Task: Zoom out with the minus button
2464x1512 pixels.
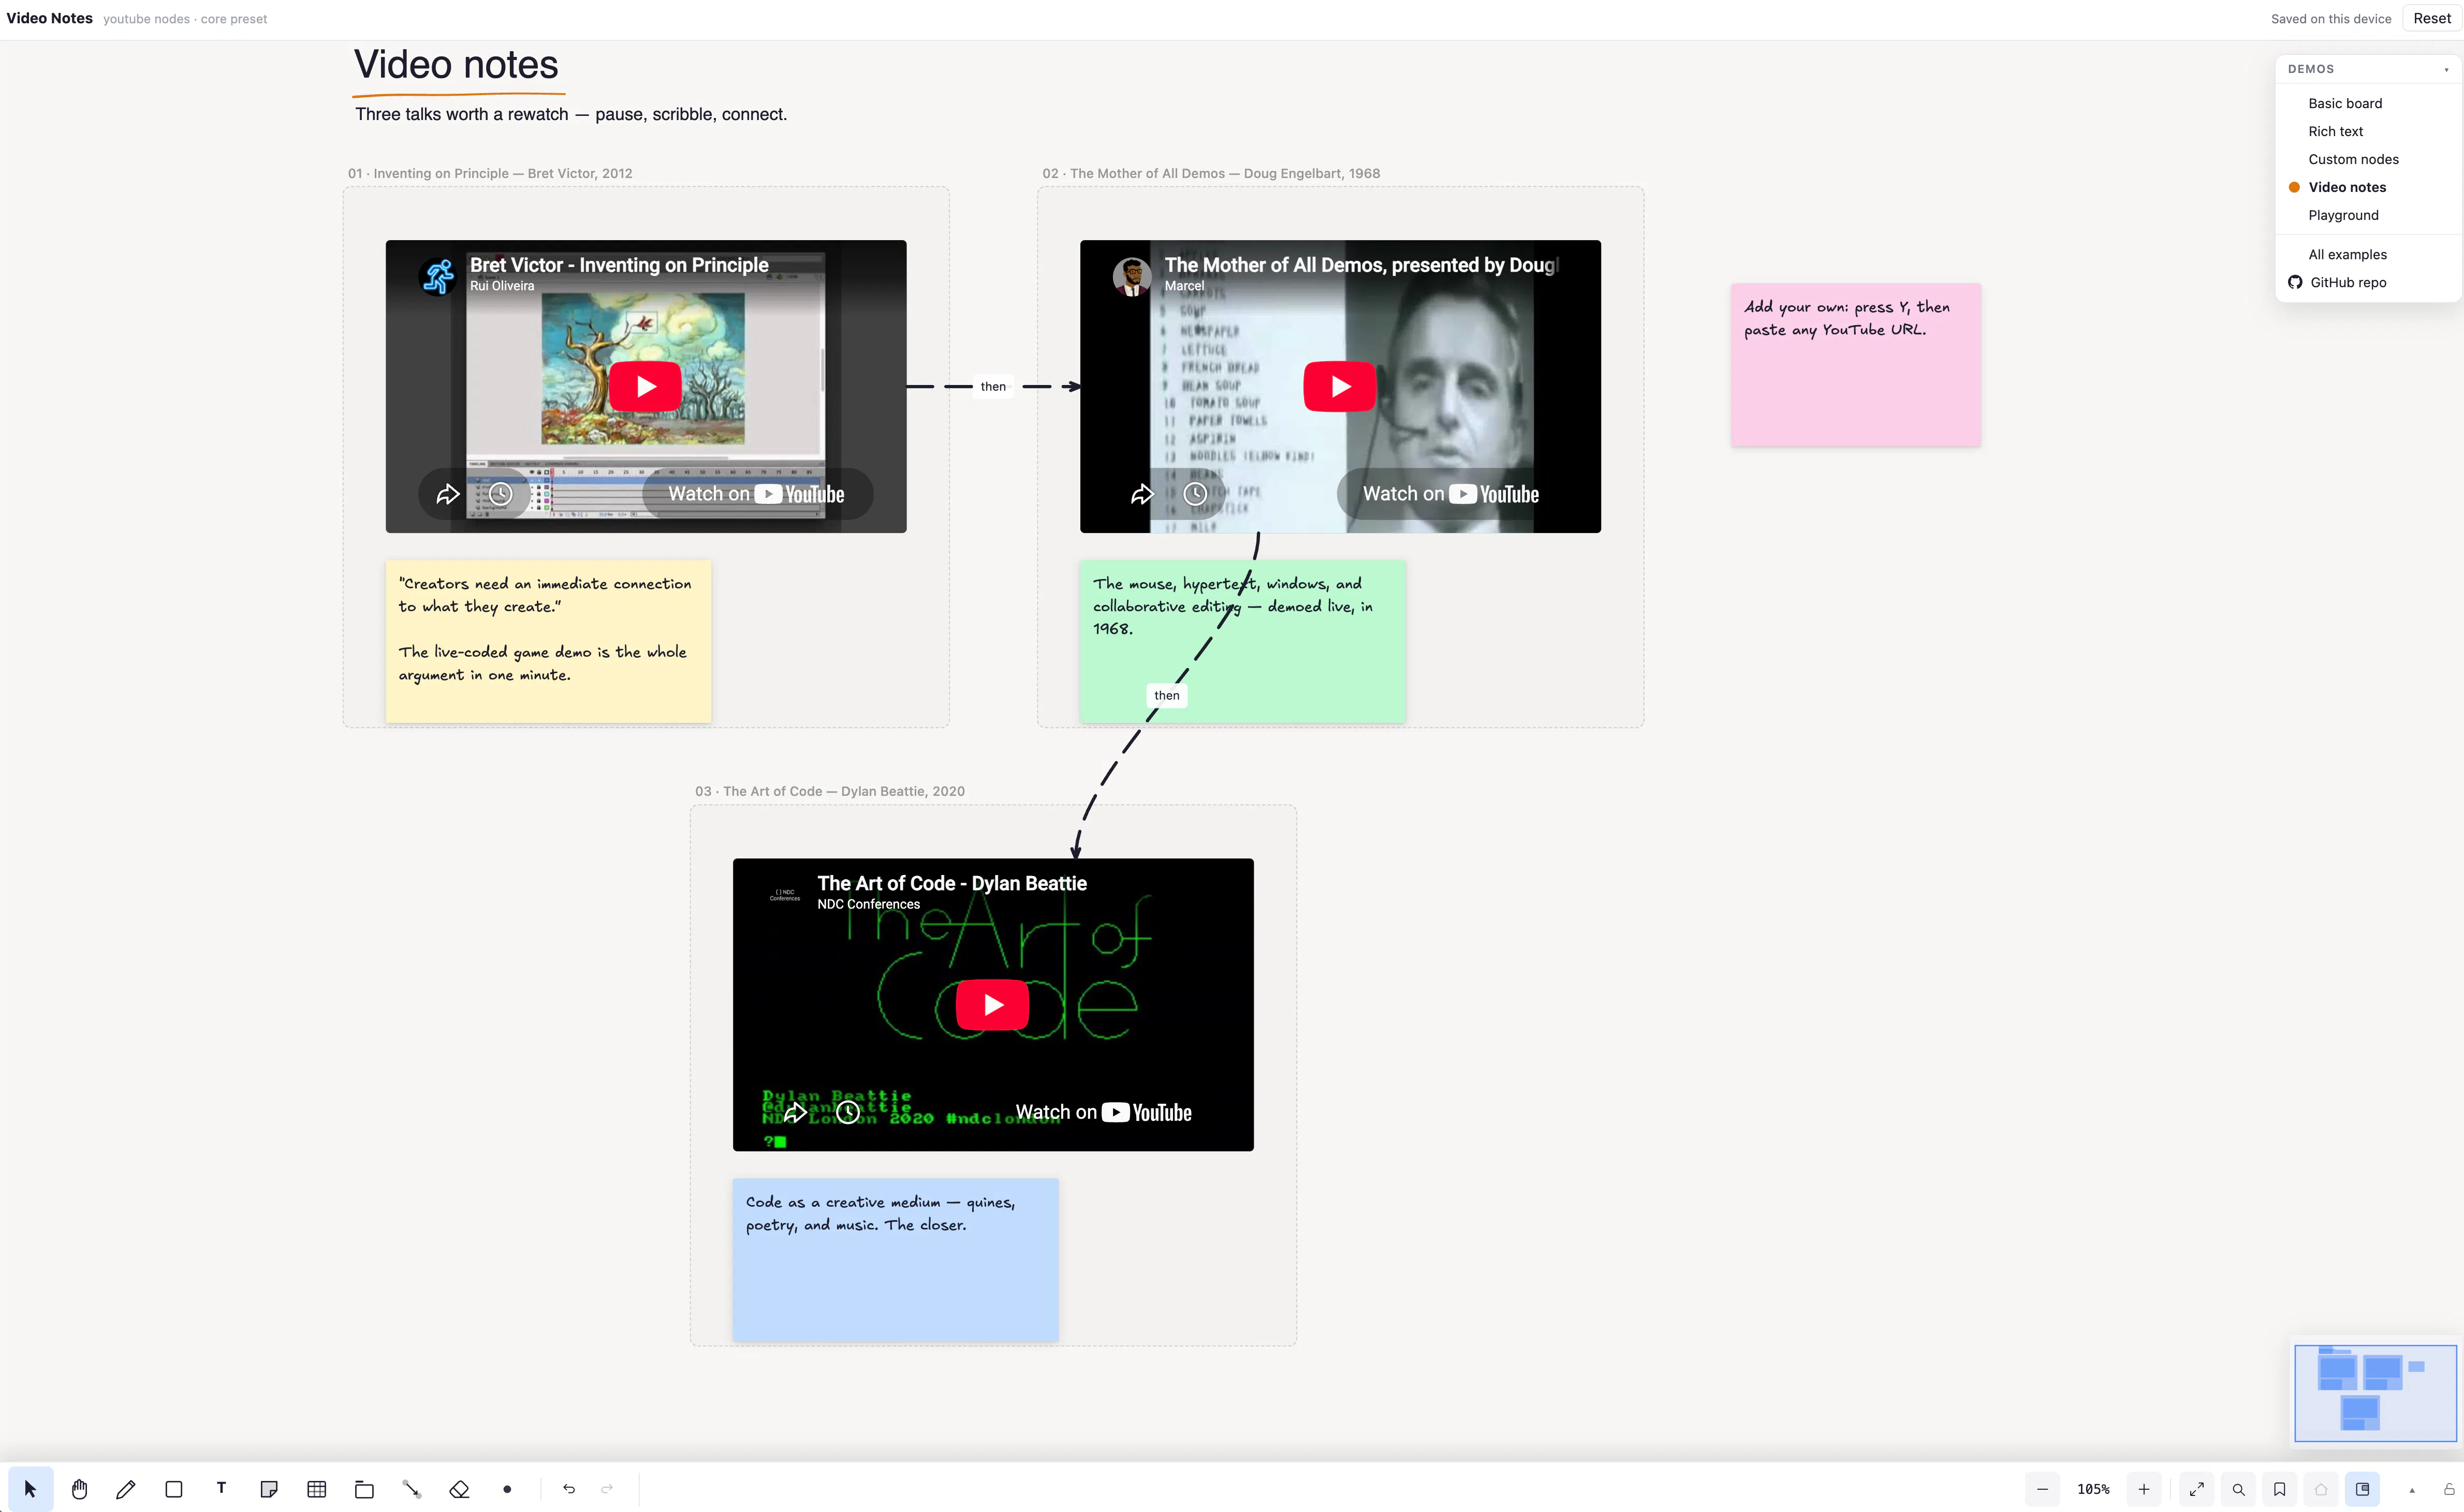Action: pyautogui.click(x=2043, y=1489)
